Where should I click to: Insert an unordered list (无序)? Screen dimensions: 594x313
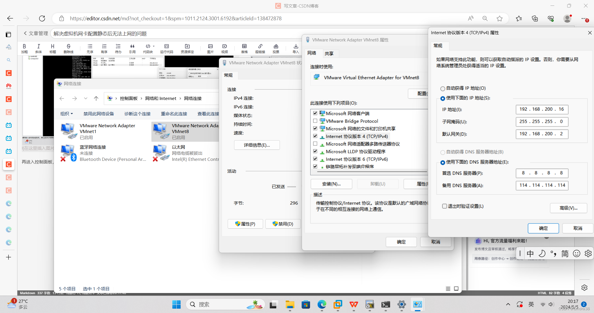pos(90,48)
